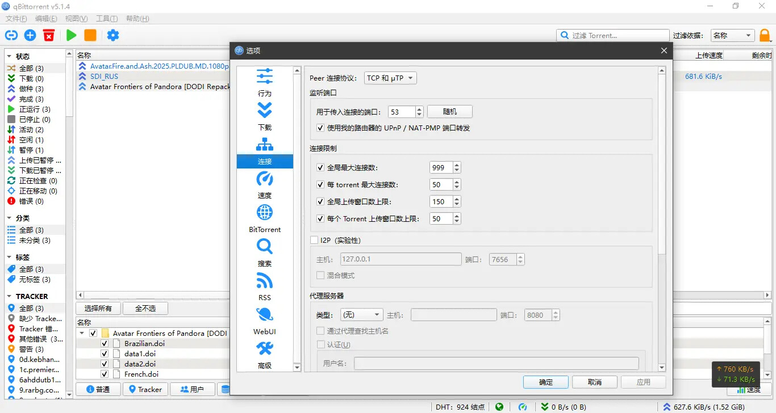The width and height of the screenshot is (776, 413).
Task: Open the 工具(T) menu
Action: (x=107, y=19)
